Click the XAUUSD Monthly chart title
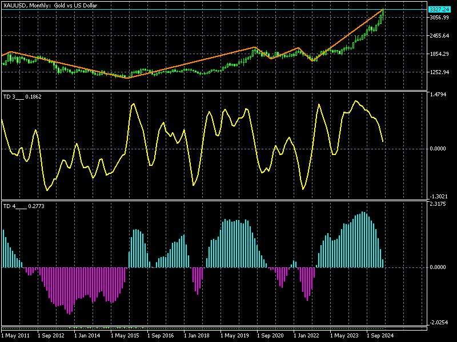The width and height of the screenshot is (457, 342). (50, 6)
